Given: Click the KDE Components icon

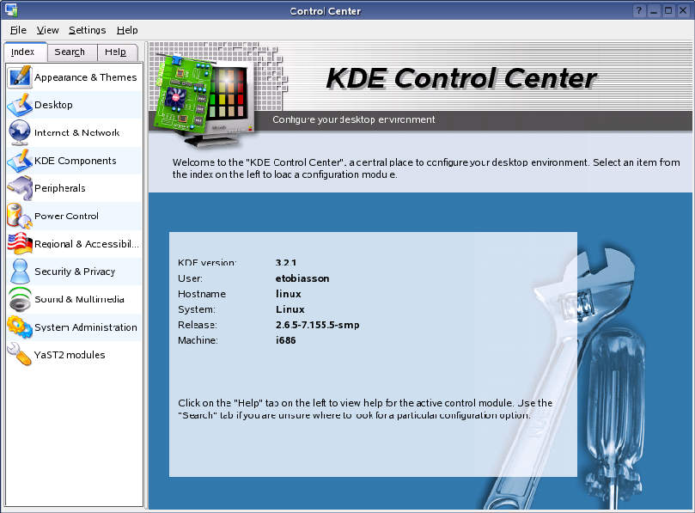Looking at the screenshot, I should tap(20, 161).
